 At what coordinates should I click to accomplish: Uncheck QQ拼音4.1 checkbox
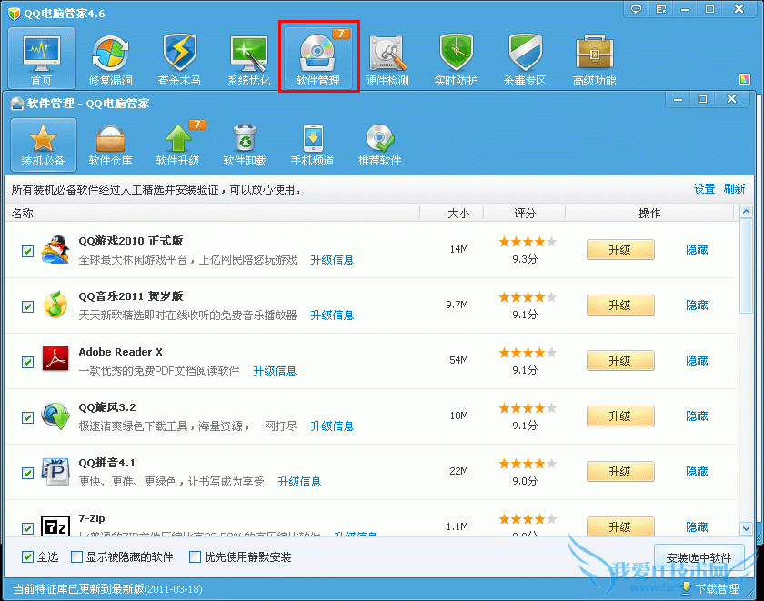(28, 474)
